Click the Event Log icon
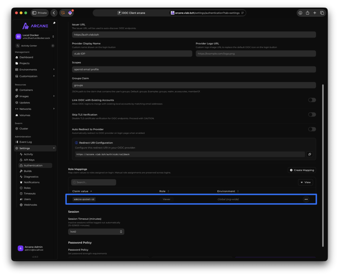 pos(17,142)
